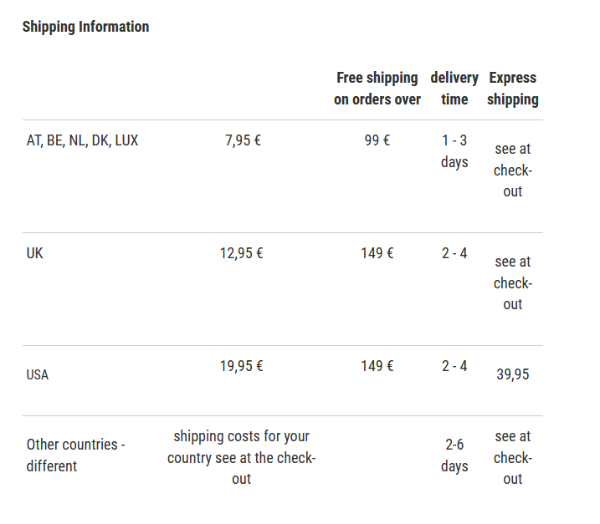Click the UK row see at check-out text

[513, 282]
